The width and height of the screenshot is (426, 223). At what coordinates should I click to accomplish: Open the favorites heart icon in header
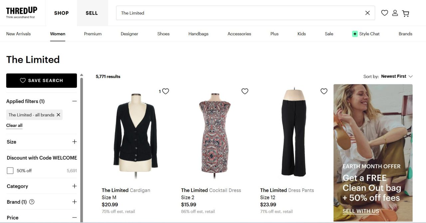click(384, 13)
